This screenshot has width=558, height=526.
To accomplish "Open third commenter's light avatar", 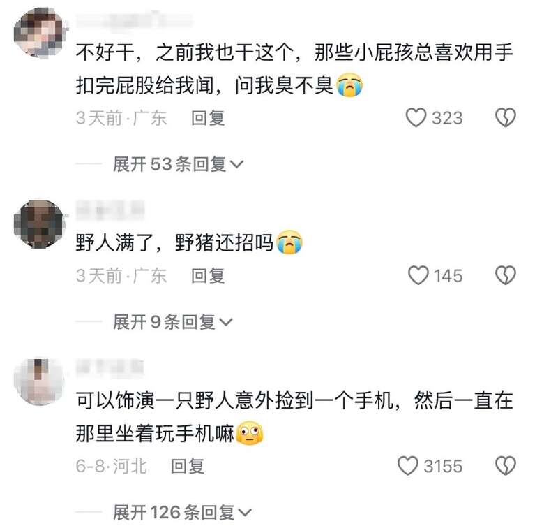I will pos(39,381).
